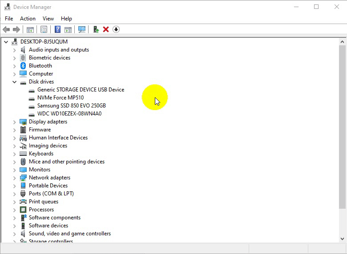The width and height of the screenshot is (347, 254).
Task: Click the Biometric devices fingerprint icon
Action: (x=23, y=58)
